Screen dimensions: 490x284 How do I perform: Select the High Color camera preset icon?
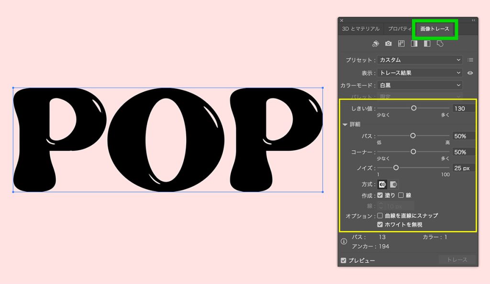[388, 43]
